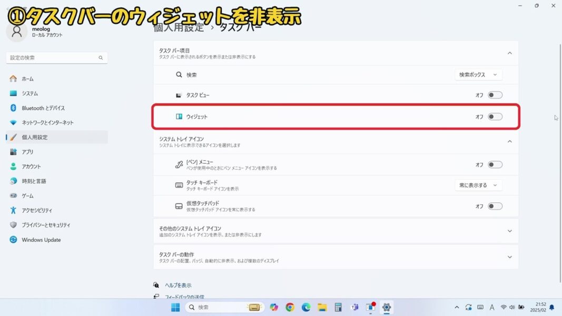Open notifications via the tray bell icon
The image size is (562, 316).
click(x=551, y=307)
